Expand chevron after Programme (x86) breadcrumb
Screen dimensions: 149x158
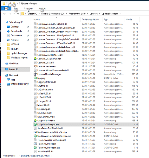click(x=87, y=14)
